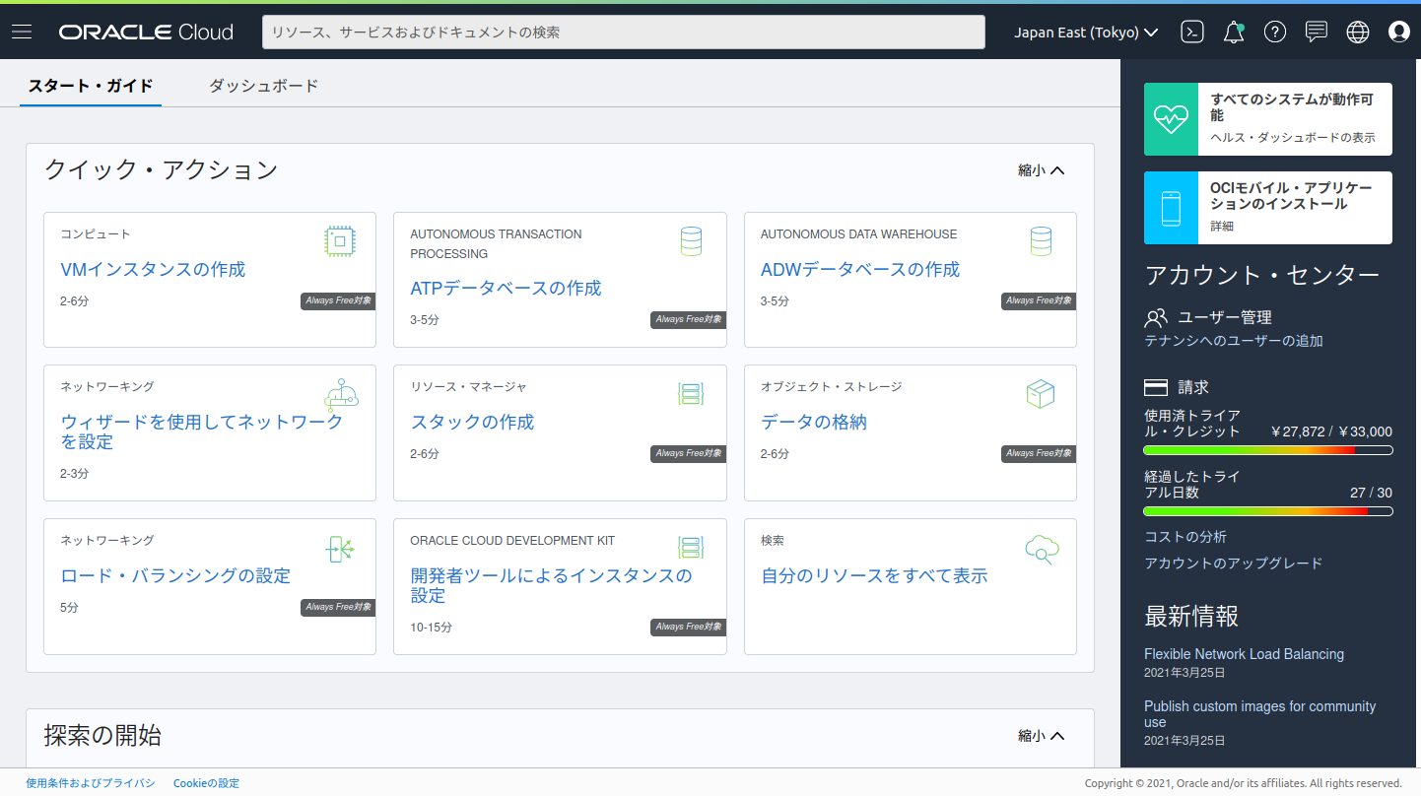Click the networking cloud icon on wizard card
Screen dimensions: 1421x796
coord(341,394)
